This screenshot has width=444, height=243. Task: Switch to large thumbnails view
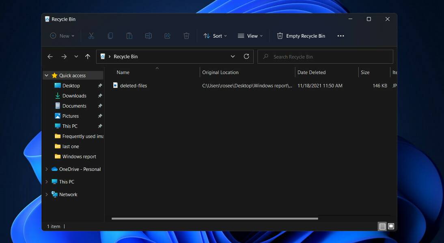[x=391, y=226]
